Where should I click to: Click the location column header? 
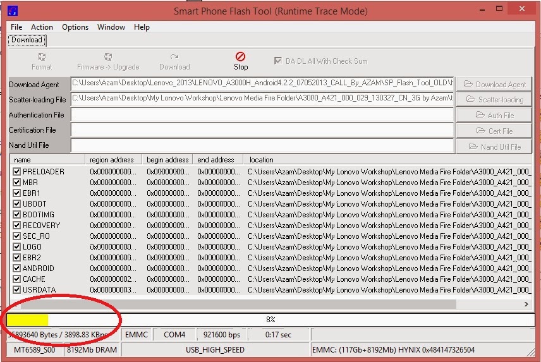point(387,160)
